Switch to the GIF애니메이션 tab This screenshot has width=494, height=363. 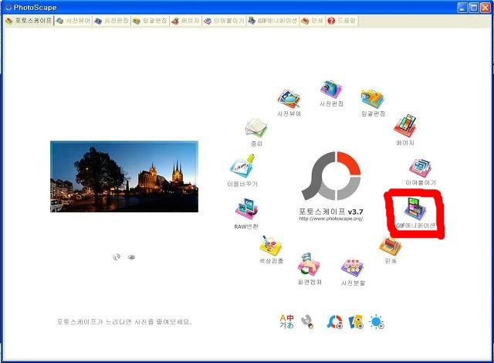tap(272, 21)
